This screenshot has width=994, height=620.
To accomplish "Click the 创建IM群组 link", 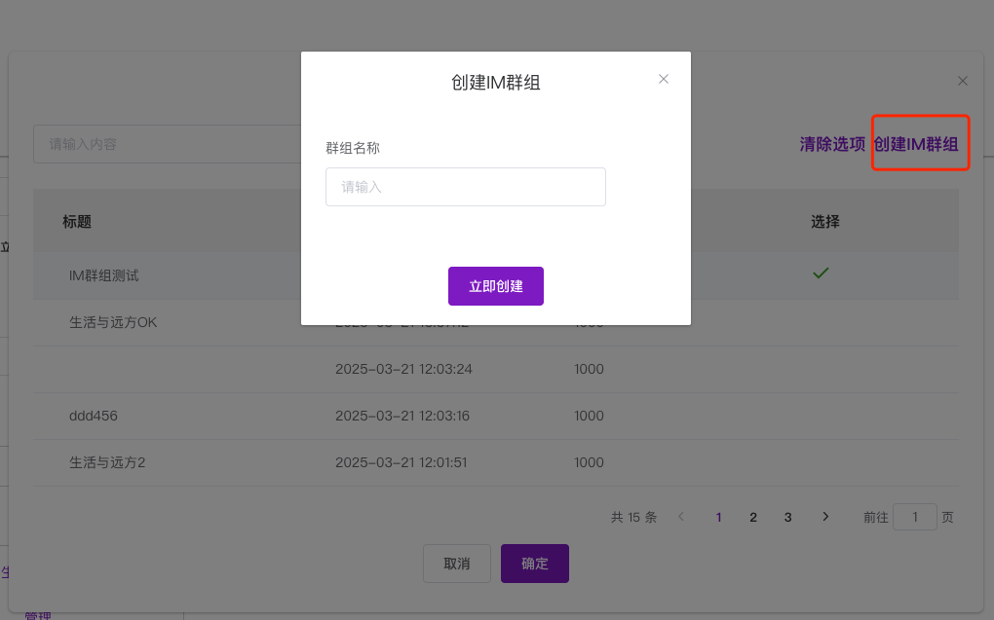I will (x=916, y=144).
